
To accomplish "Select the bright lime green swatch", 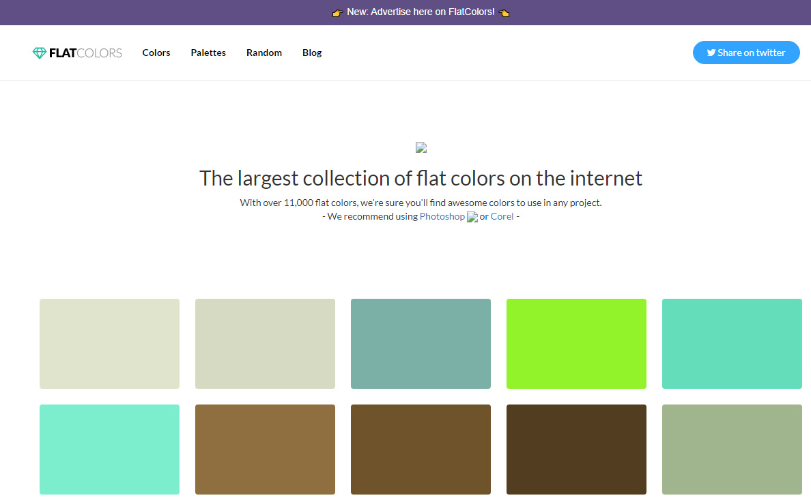I will (x=577, y=344).
